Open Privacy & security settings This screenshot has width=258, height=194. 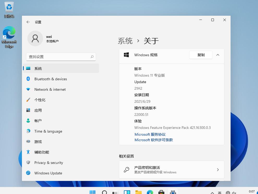tap(61, 162)
